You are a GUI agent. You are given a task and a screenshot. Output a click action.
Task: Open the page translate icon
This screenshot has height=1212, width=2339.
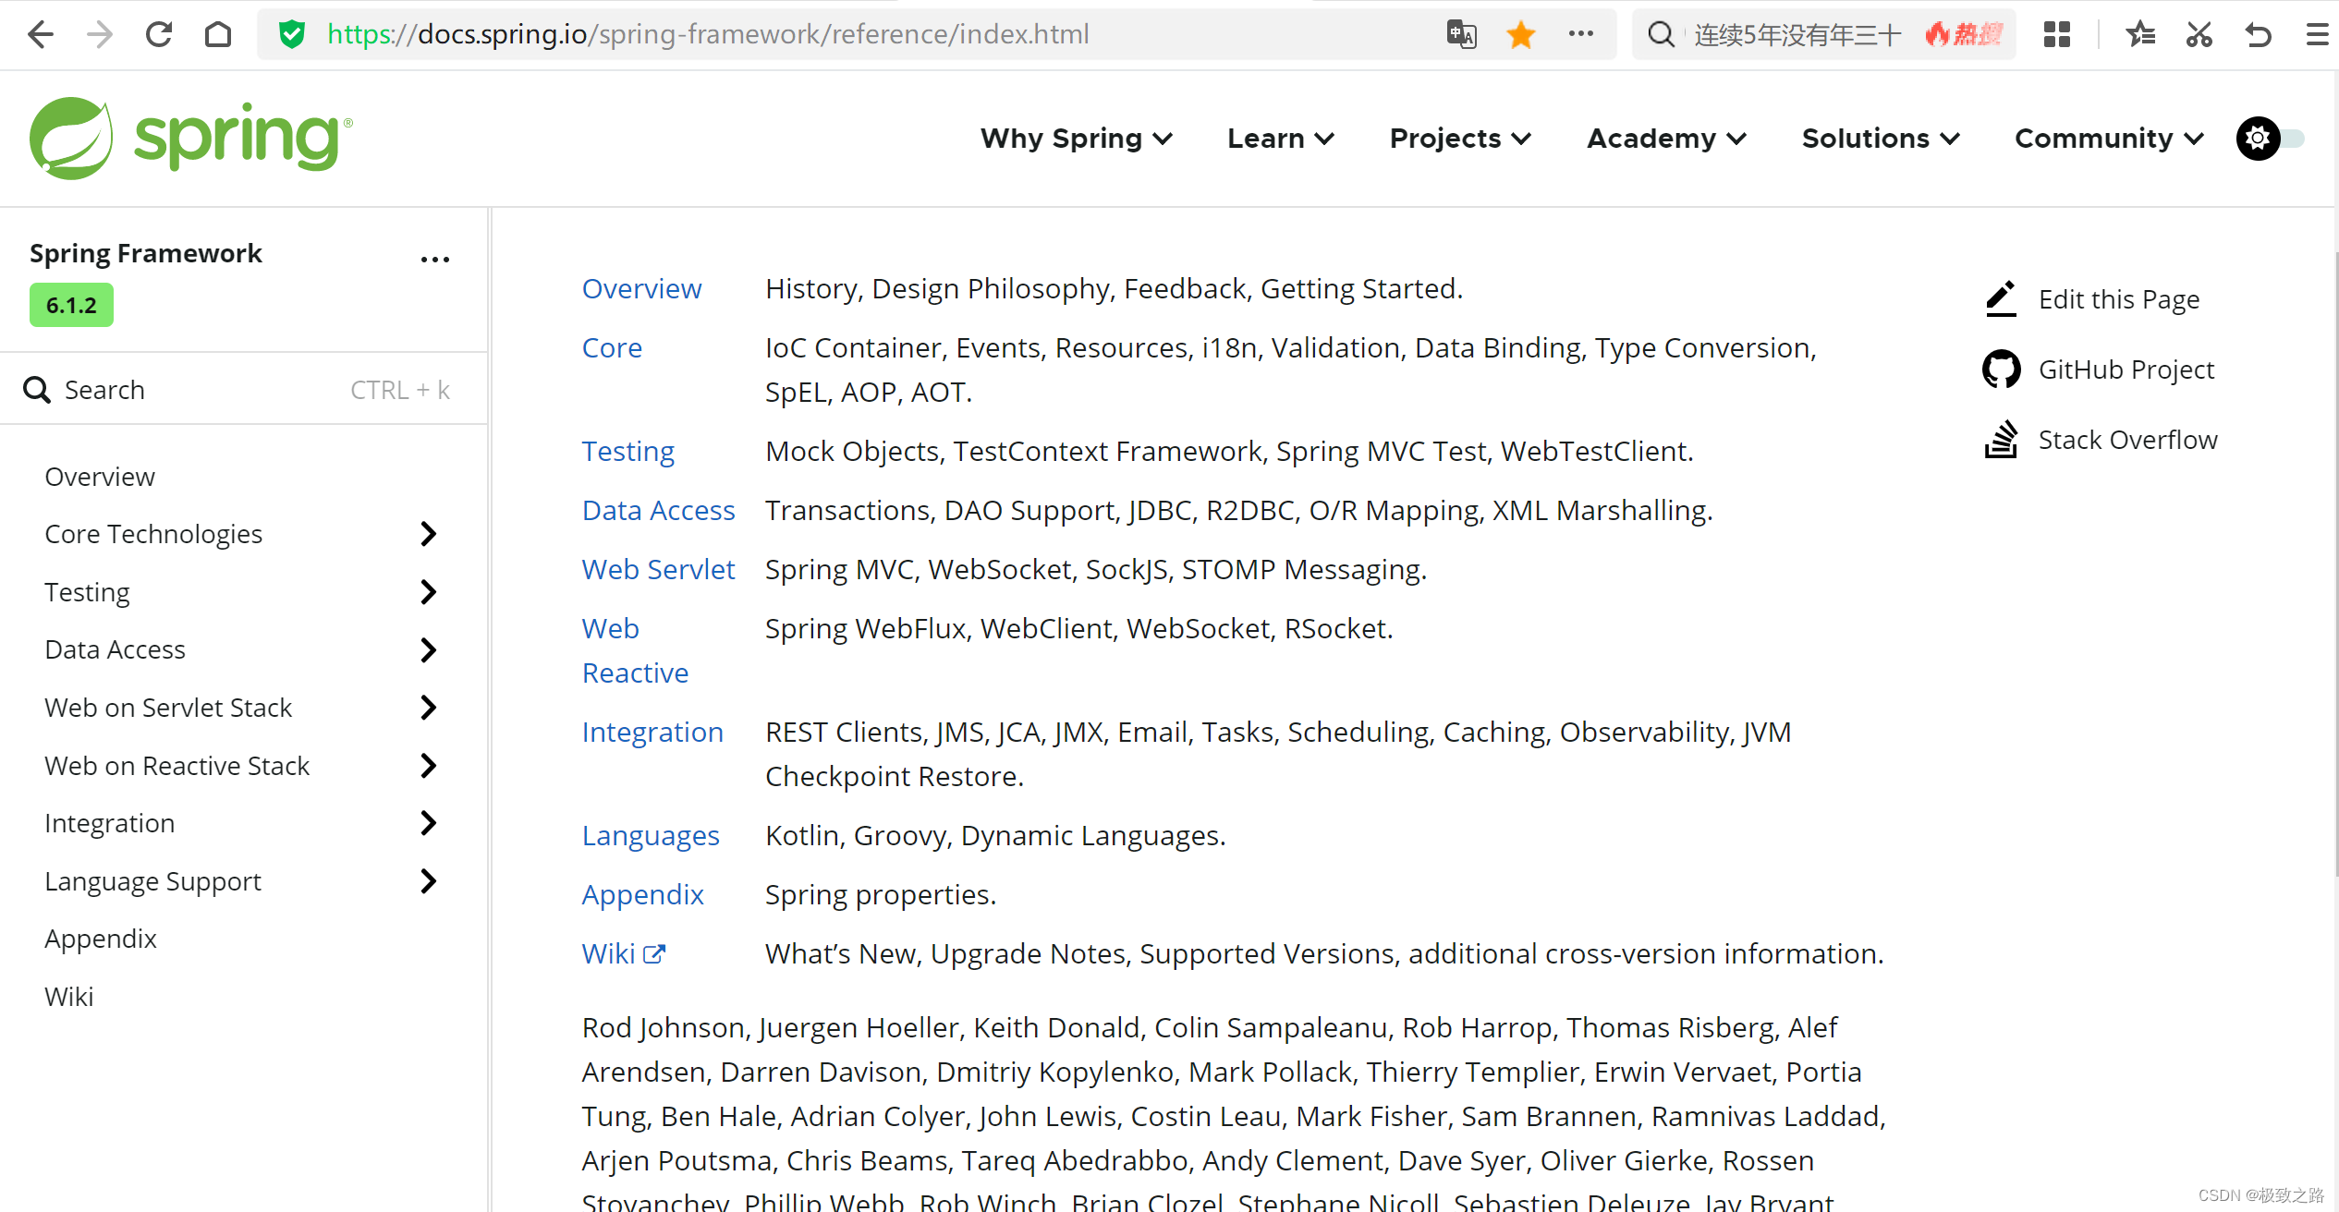[1462, 35]
